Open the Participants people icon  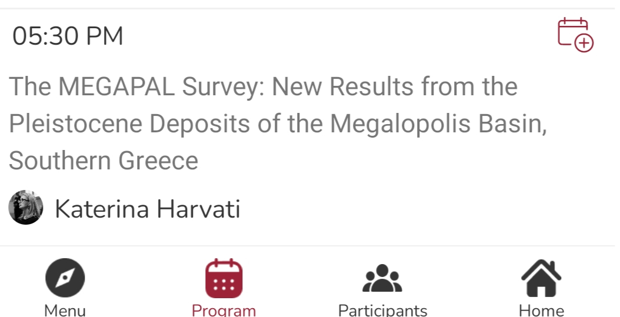tap(382, 279)
